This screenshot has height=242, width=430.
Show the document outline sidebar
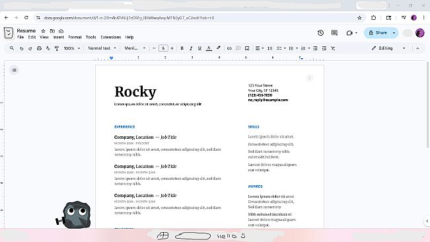15,70
